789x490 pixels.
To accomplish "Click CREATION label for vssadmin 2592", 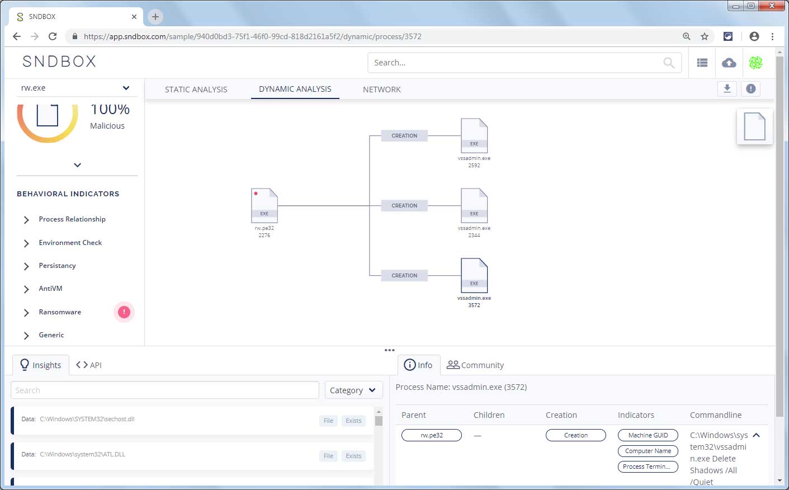I will tap(404, 136).
